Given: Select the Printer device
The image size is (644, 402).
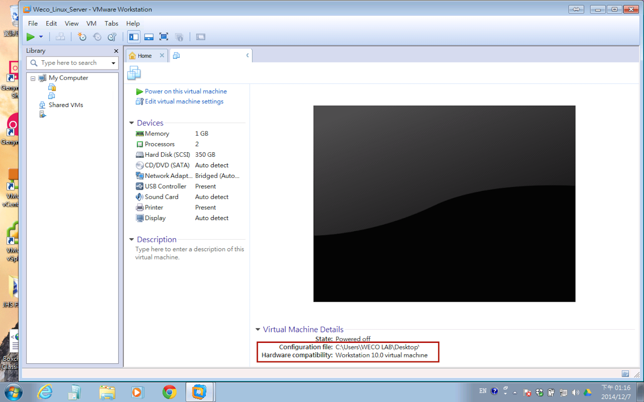Looking at the screenshot, I should [x=187, y=207].
